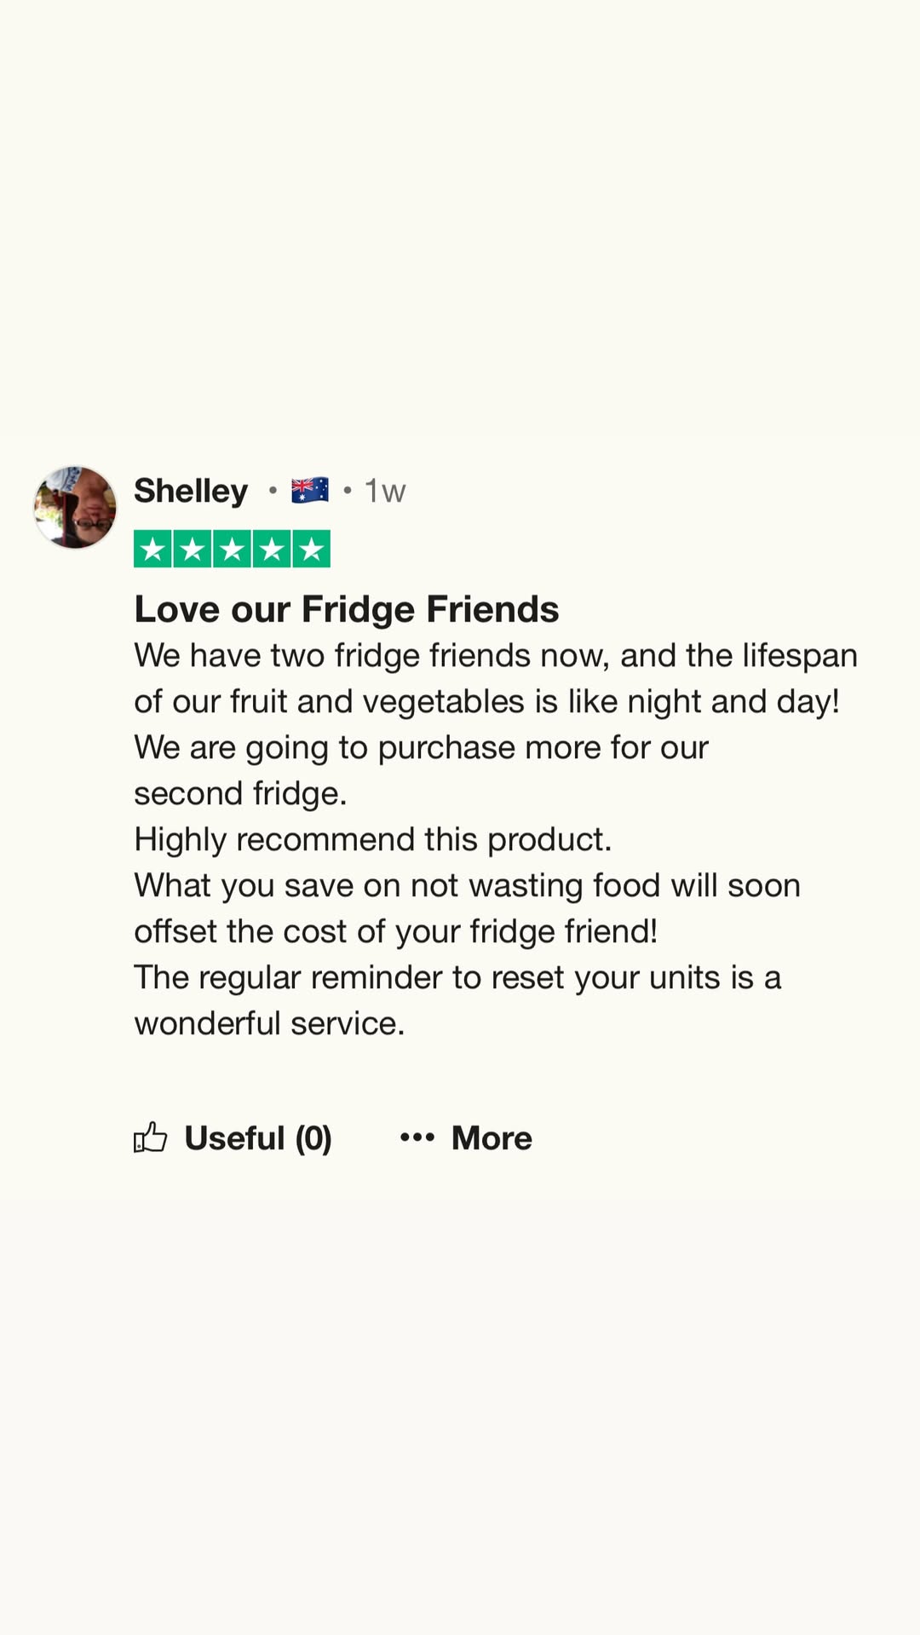Open the More options menu label

(x=492, y=1138)
